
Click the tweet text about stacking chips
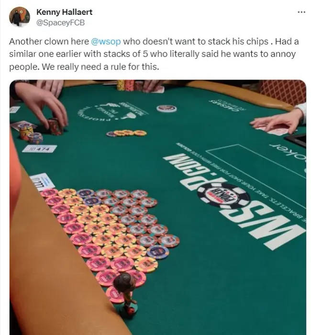coord(154,54)
